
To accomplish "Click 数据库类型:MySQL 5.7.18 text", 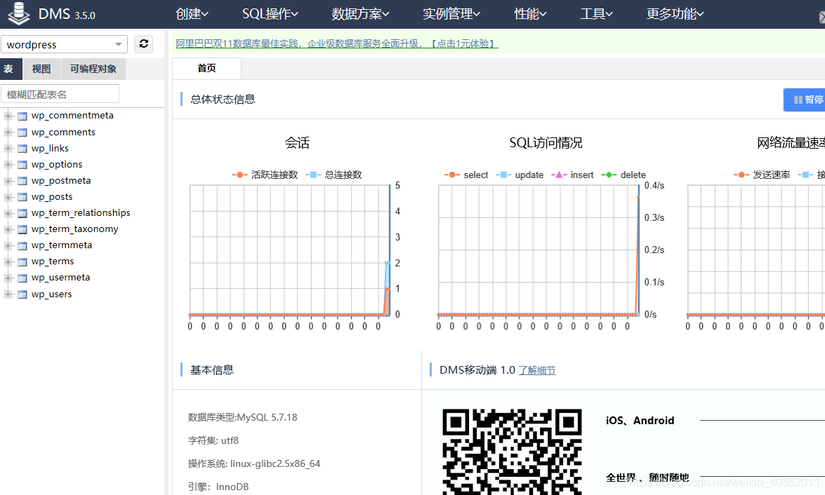I will [242, 417].
